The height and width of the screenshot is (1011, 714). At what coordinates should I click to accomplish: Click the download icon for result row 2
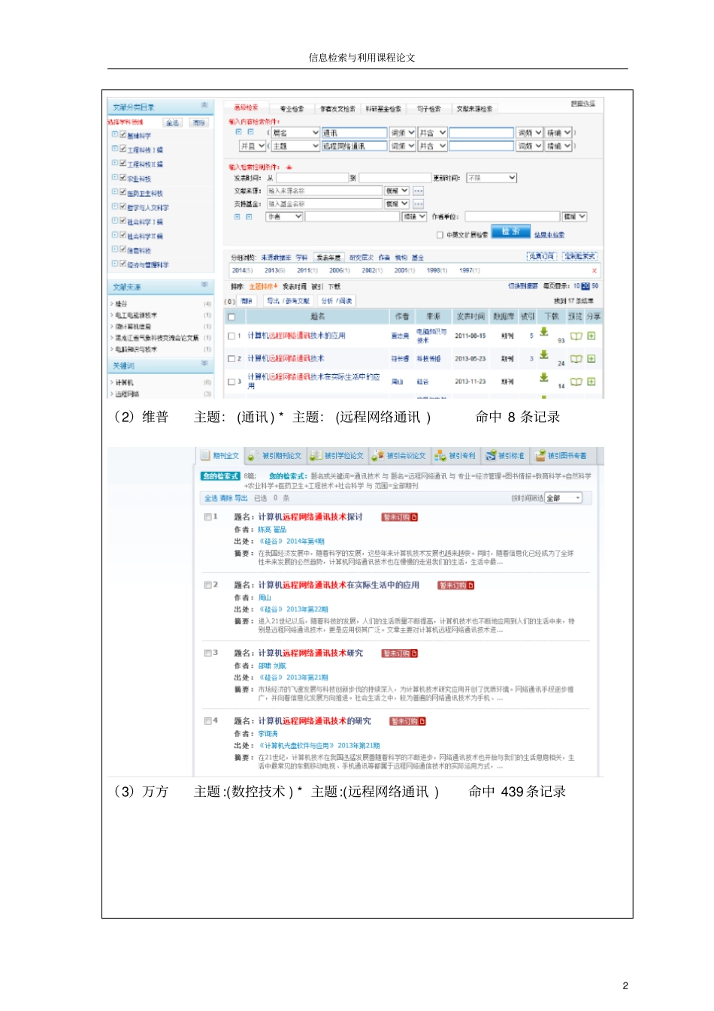tap(544, 355)
